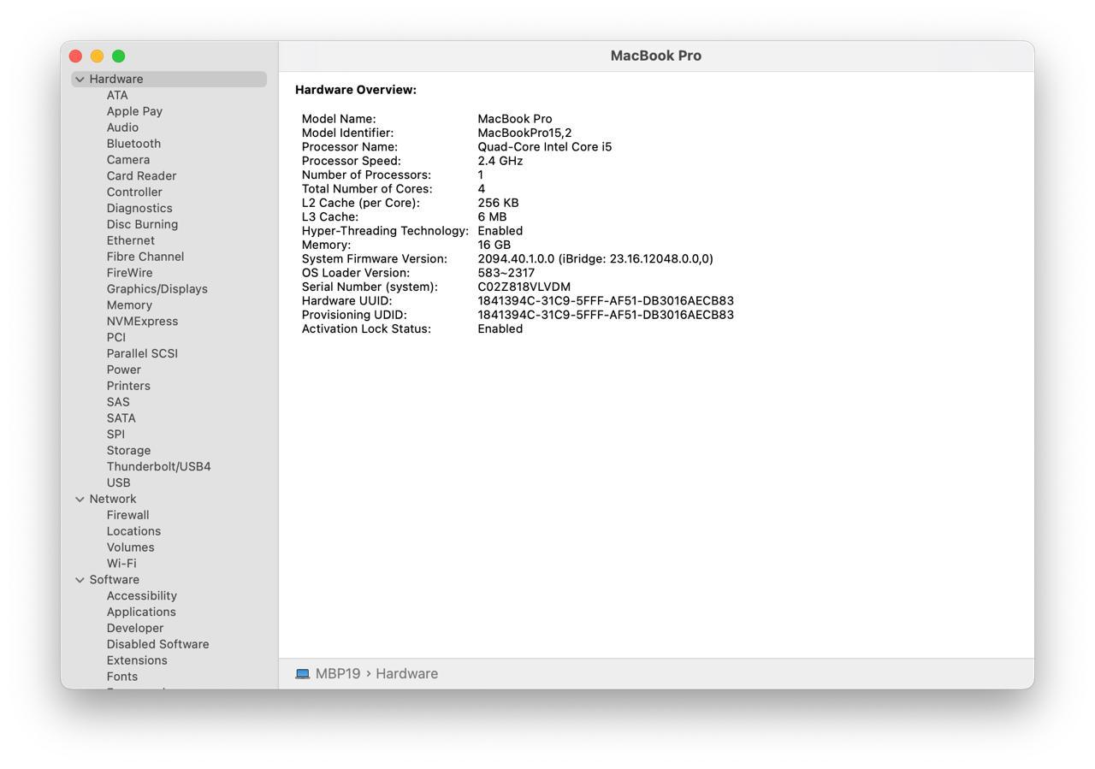Select NVMExpress in the hardware list
Viewport: 1095px width, 769px height.
142,322
